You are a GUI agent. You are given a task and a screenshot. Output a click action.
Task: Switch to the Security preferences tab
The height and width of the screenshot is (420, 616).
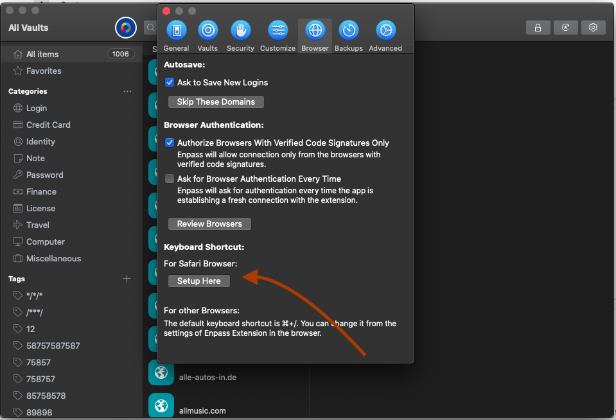tap(240, 36)
